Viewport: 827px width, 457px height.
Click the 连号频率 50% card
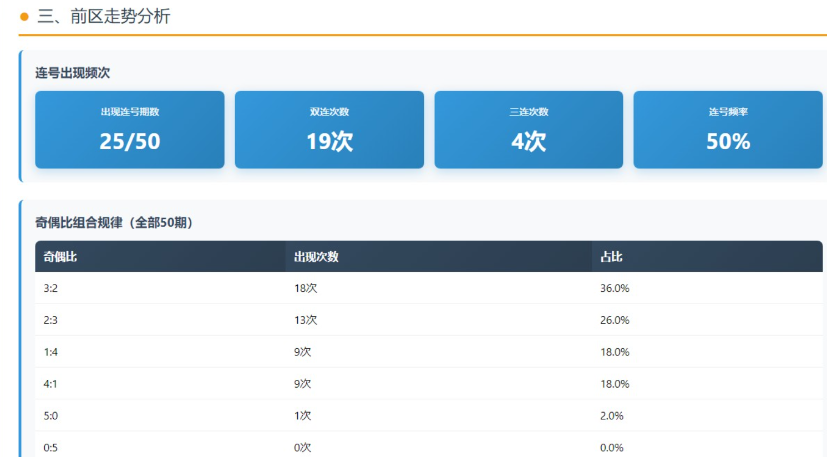[x=728, y=130]
